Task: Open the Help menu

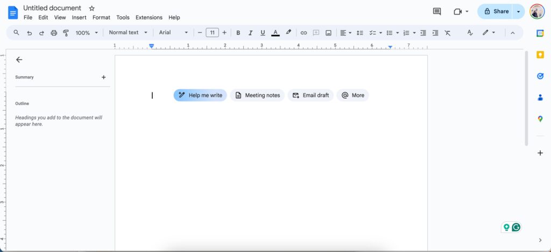Action: [x=174, y=17]
